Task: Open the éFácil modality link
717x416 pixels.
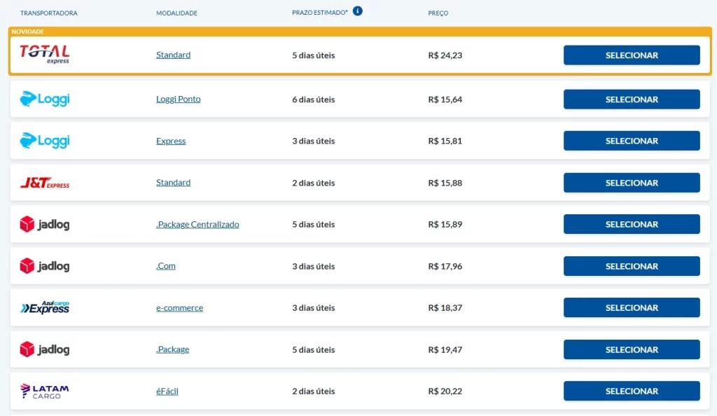Action: [x=167, y=391]
